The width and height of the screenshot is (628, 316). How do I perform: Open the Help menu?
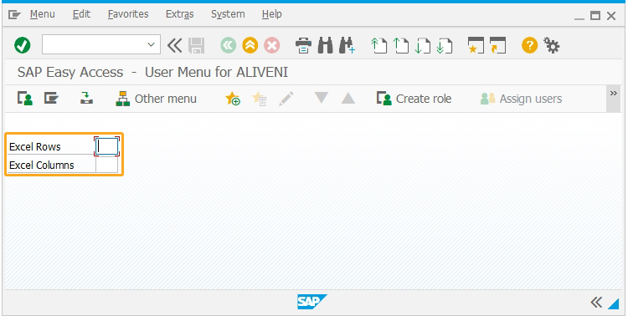click(x=272, y=14)
